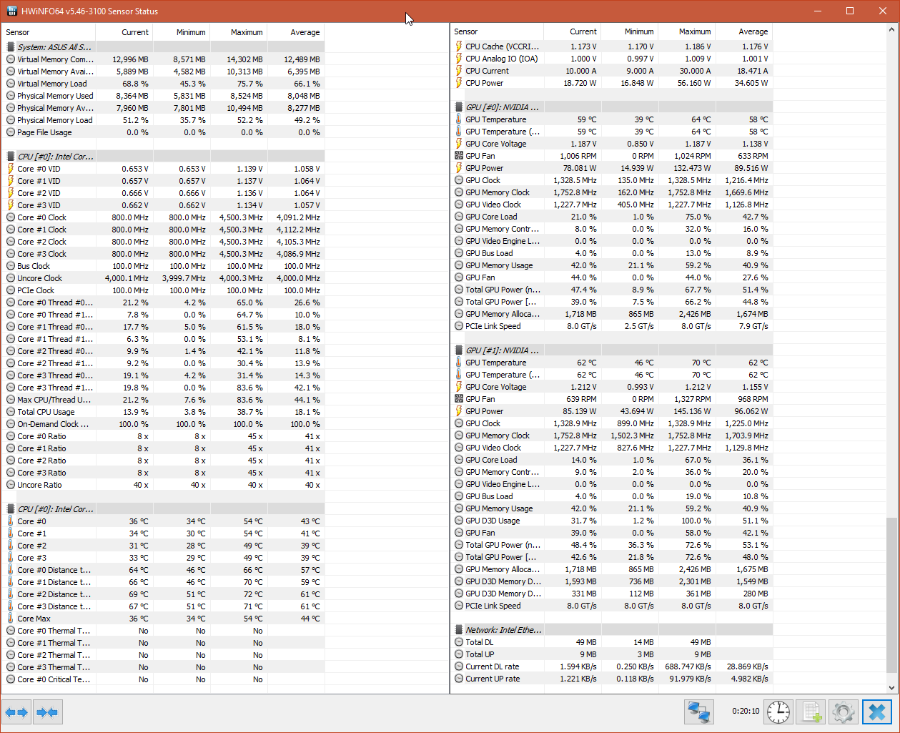Click right panel scrollbar down arrow

click(892, 687)
